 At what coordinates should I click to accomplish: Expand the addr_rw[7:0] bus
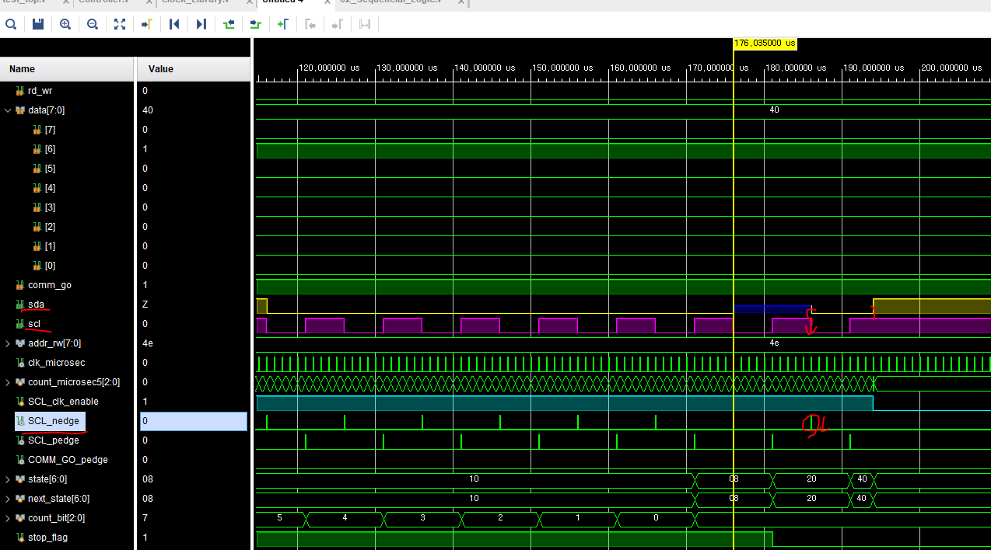[7, 343]
